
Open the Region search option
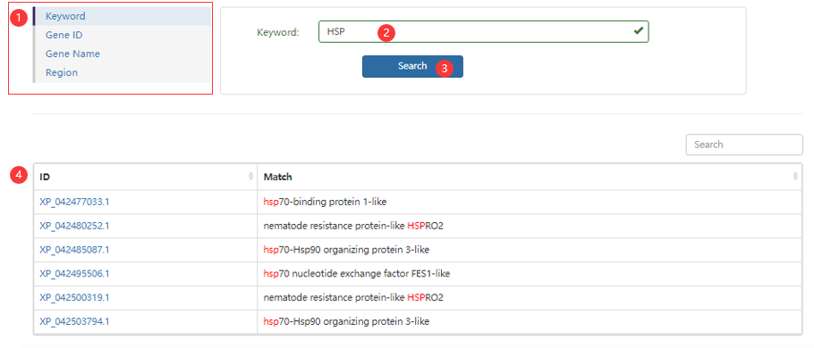tap(122, 72)
